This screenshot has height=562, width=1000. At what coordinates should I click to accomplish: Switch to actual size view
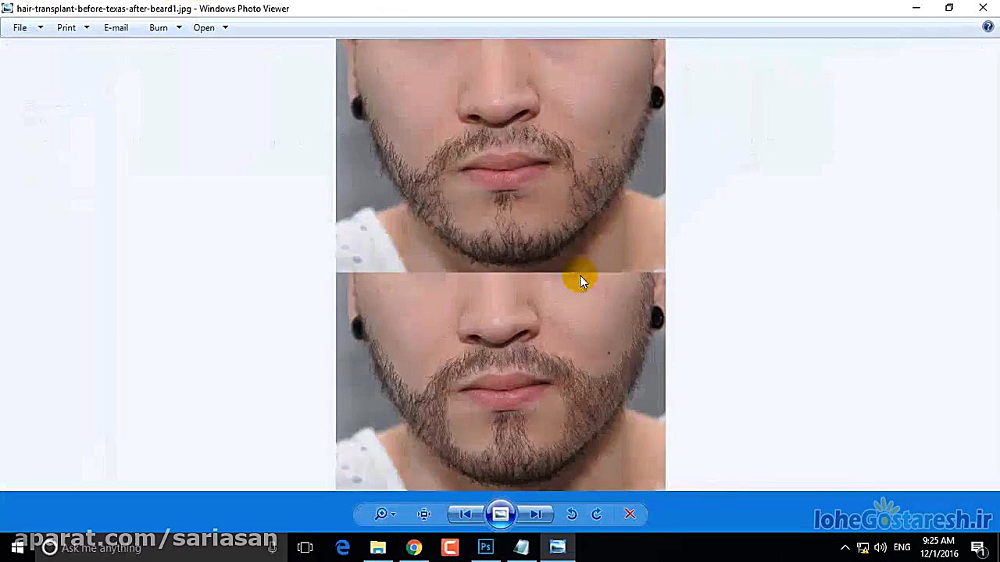[423, 514]
